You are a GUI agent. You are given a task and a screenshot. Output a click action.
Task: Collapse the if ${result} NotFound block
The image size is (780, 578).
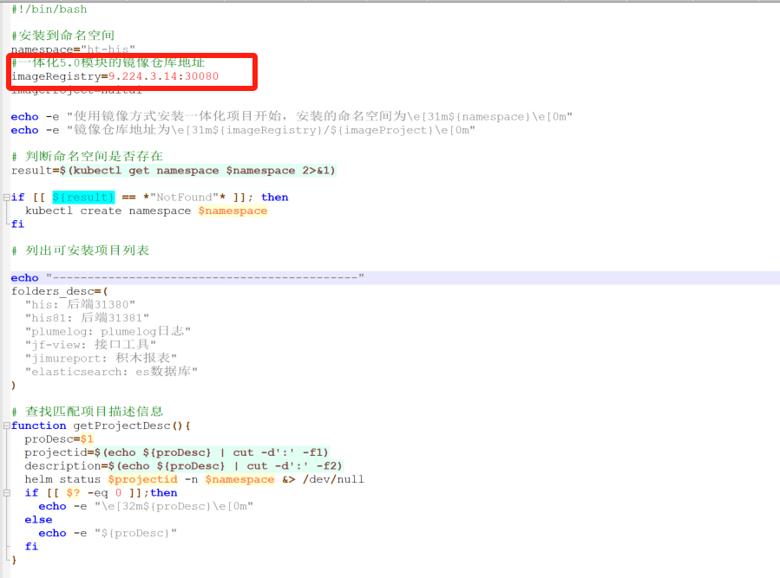click(x=6, y=198)
